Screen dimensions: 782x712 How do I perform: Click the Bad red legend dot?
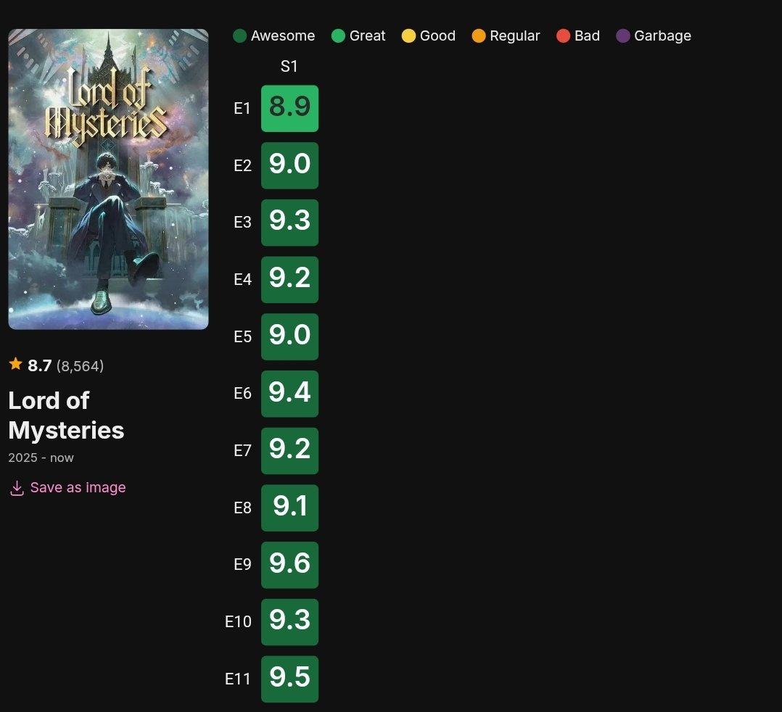(x=564, y=36)
